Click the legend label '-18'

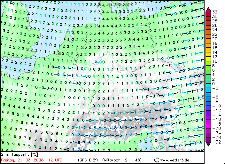click(216, 124)
